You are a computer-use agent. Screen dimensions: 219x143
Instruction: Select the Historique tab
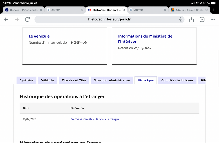click(x=146, y=80)
